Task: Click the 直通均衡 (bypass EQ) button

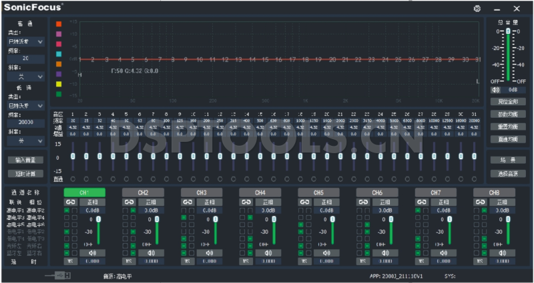Action: click(x=508, y=139)
